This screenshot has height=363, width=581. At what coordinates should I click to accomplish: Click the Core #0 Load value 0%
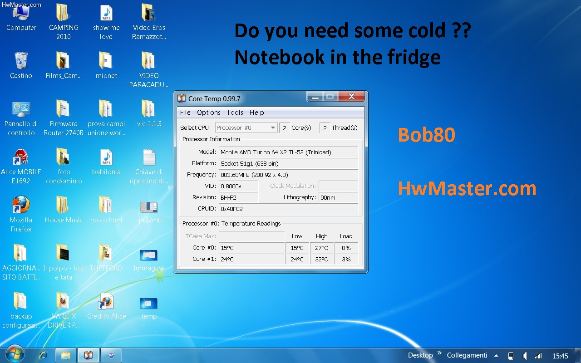pos(346,248)
